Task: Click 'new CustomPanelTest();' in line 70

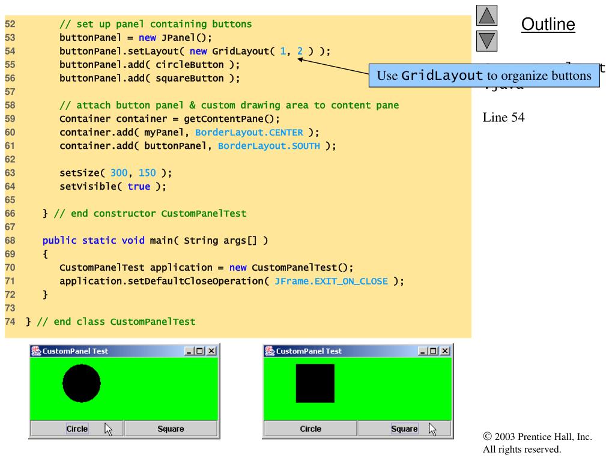Action: (x=291, y=268)
